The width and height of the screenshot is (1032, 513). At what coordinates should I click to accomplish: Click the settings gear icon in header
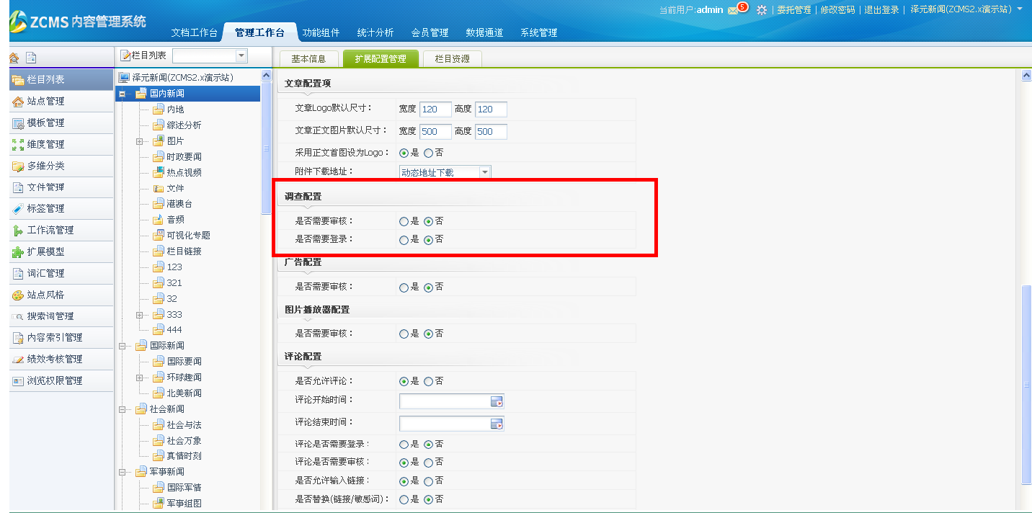761,10
